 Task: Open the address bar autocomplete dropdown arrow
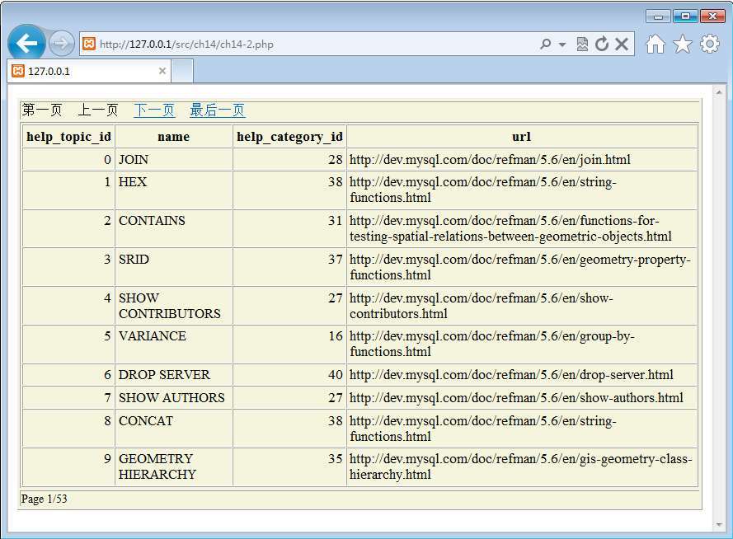click(x=561, y=45)
